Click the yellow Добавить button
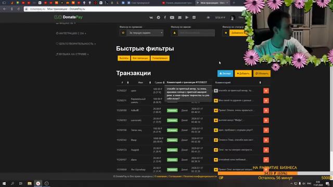Viewport: 333px width, 187px height. [x=243, y=73]
